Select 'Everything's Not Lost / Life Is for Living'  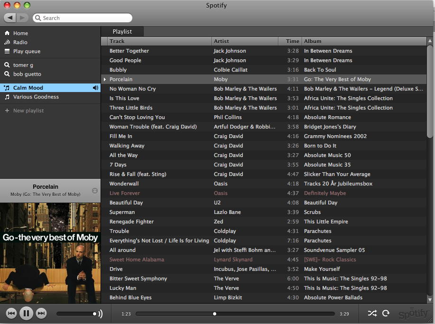point(159,241)
